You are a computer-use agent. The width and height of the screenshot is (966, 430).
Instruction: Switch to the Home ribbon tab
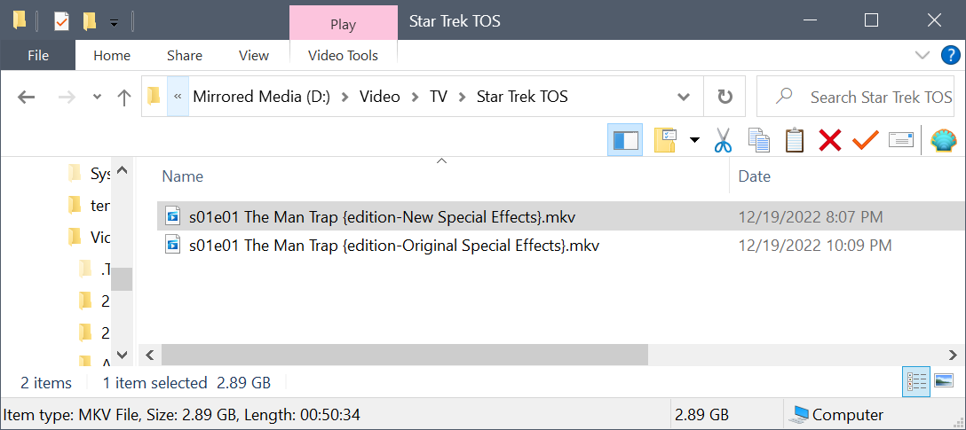pyautogui.click(x=112, y=55)
